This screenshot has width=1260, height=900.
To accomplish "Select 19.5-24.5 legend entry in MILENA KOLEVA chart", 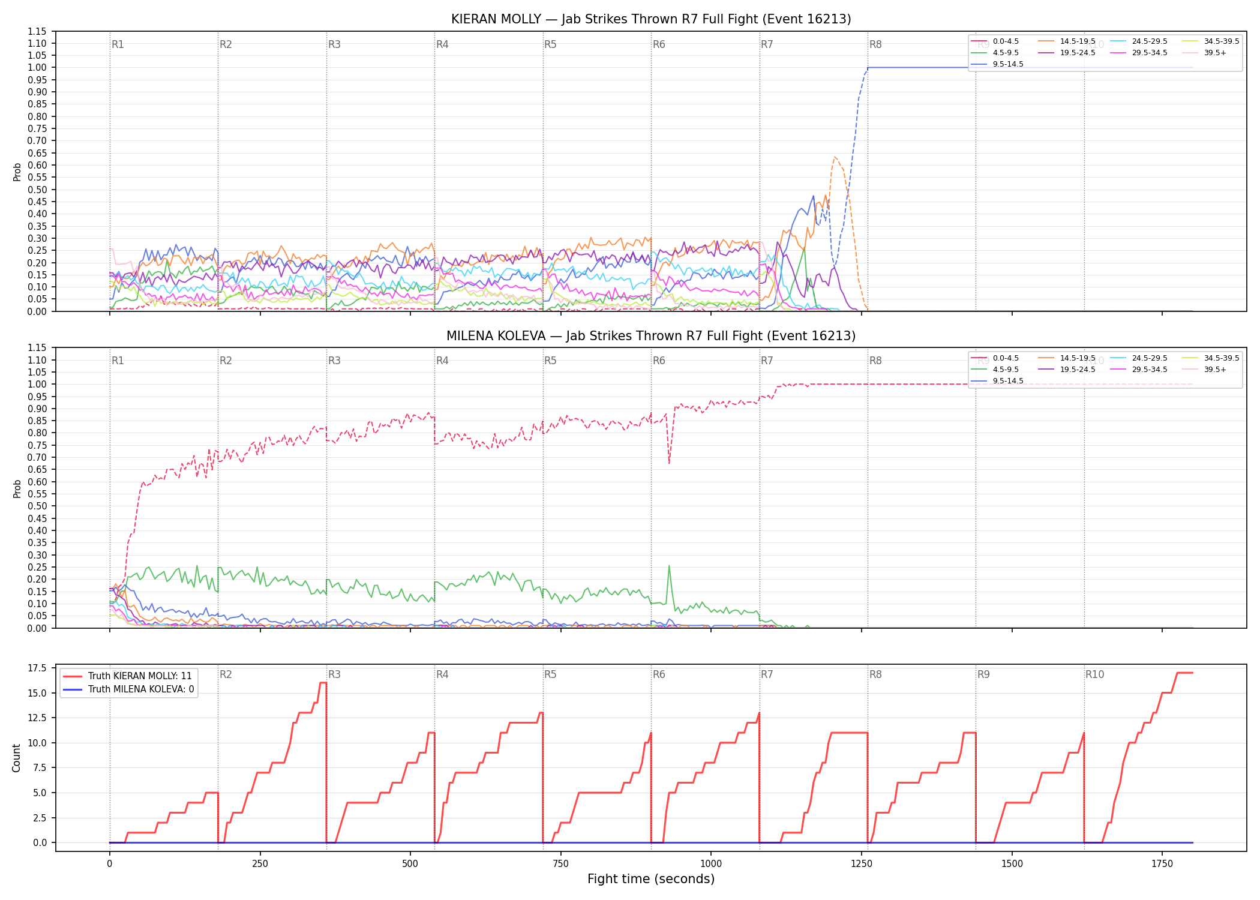I will pos(1067,370).
